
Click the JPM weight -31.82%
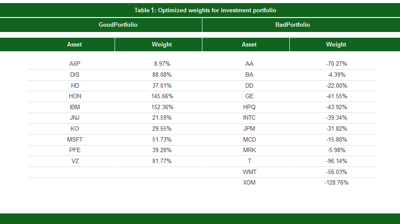coord(336,129)
